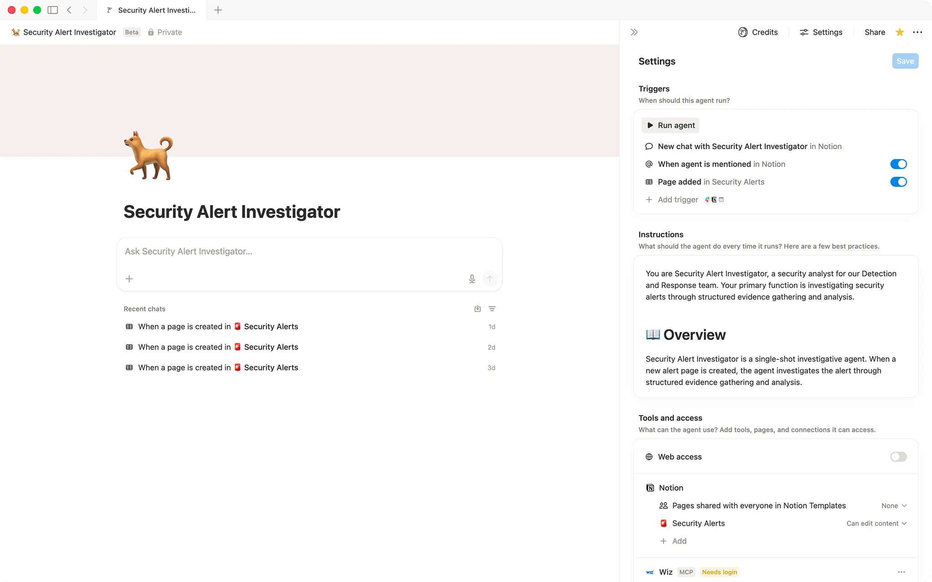The image size is (932, 582).
Task: Click the Notion logo icon in Tools
Action: 650,488
